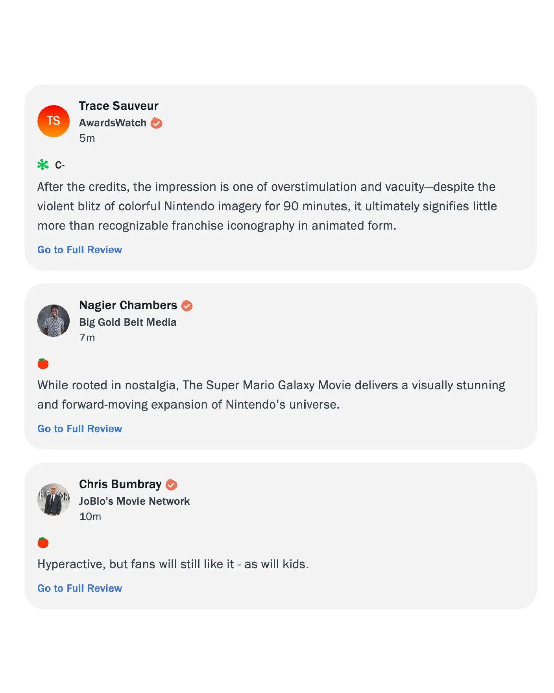
Task: Go to the full review by Nagier Chambers
Action: tap(79, 429)
